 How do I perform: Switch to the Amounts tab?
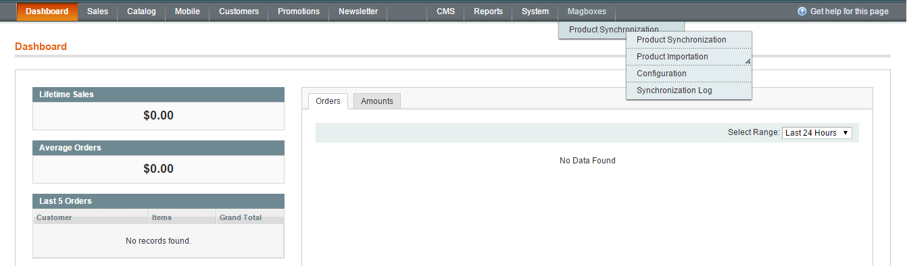(x=377, y=101)
